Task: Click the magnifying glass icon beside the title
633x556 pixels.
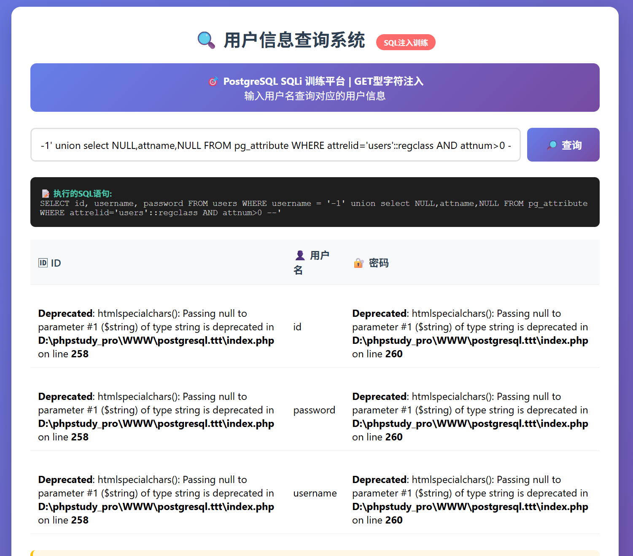Action: (206, 40)
